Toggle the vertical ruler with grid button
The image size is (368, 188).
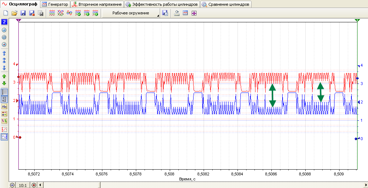(4, 92)
